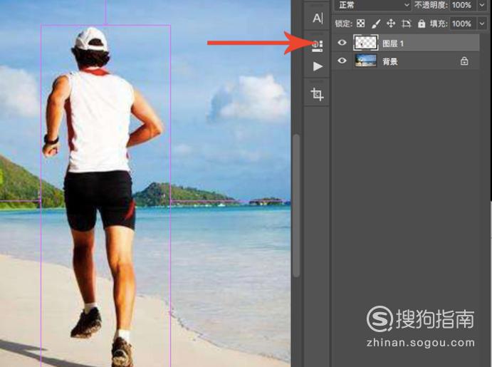
Task: Click the lock all padlock icon
Action: [x=422, y=24]
